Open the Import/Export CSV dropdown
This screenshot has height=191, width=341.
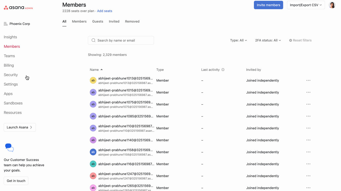pyautogui.click(x=306, y=5)
